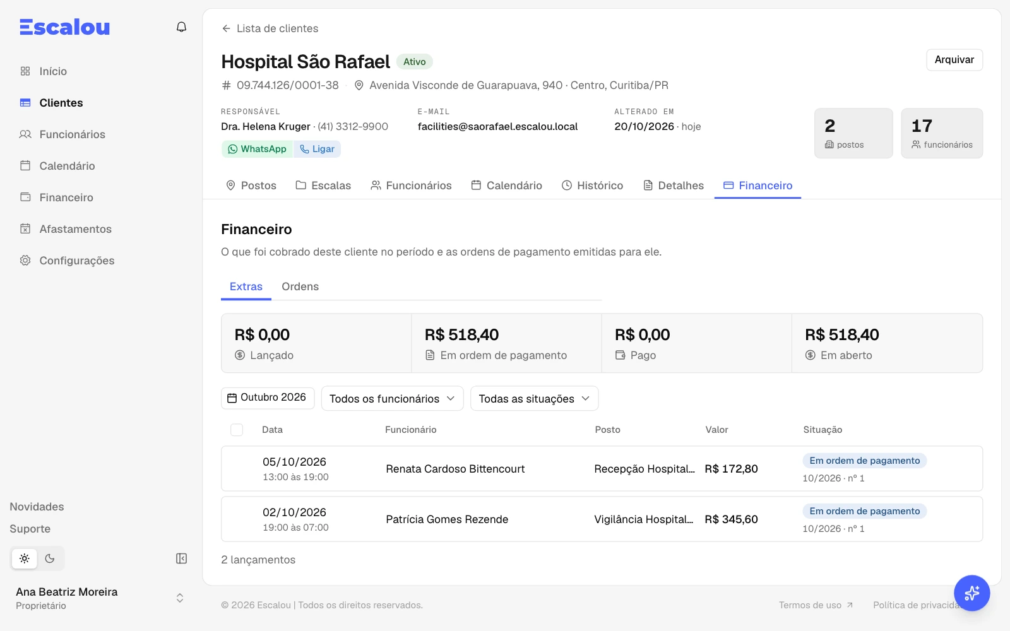Open Funcionários in the sidebar

click(62, 134)
